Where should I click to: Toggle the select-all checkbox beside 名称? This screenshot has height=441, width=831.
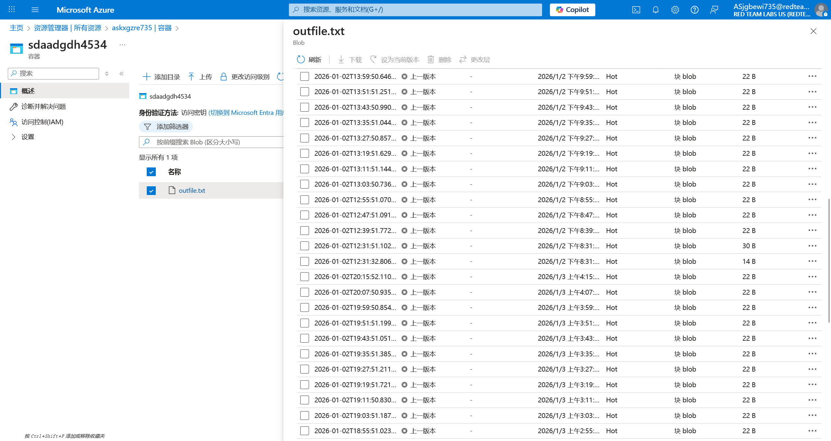(x=151, y=172)
